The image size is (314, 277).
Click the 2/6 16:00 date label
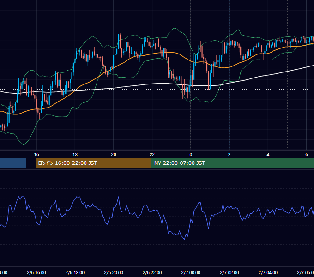(36, 272)
